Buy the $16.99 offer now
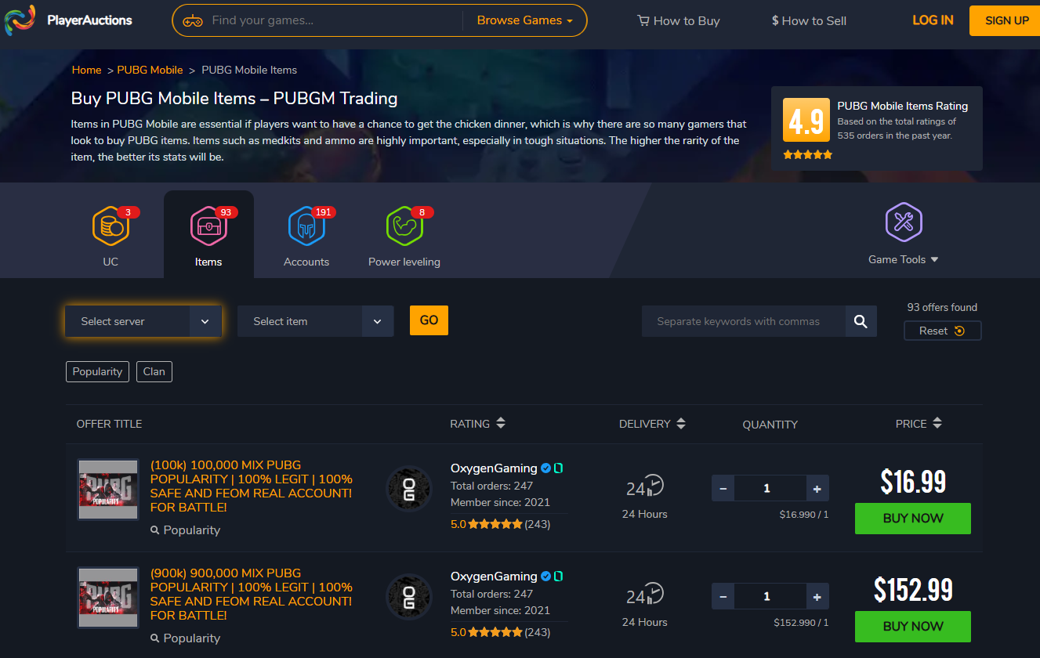The width and height of the screenshot is (1040, 658). pos(913,519)
